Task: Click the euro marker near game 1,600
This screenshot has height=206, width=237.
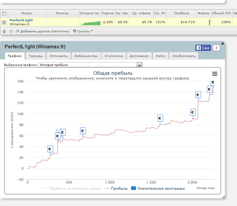Action: click(160, 118)
